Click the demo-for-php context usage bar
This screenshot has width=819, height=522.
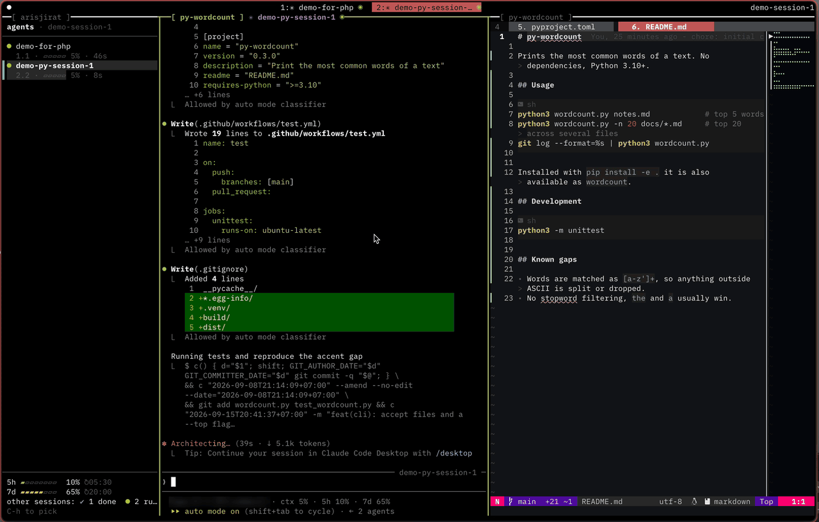54,56
